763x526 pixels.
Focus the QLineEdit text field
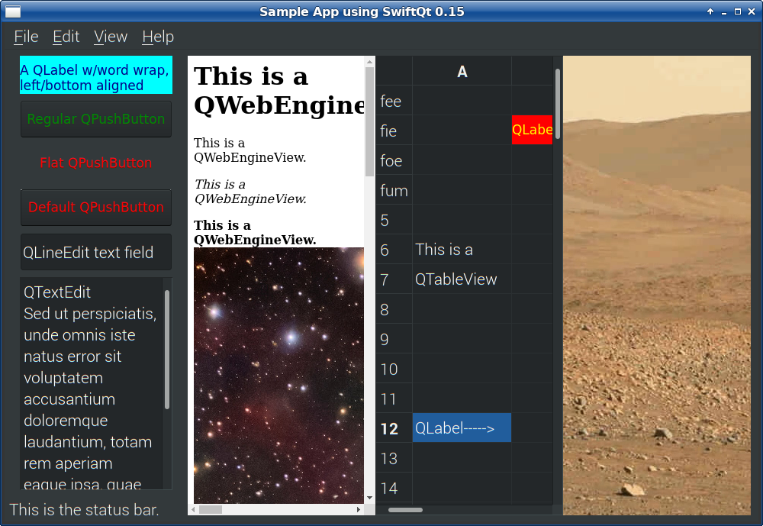point(96,253)
